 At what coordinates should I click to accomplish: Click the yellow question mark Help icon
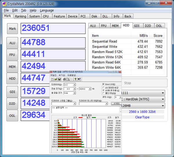pyautogui.click(x=75, y=79)
